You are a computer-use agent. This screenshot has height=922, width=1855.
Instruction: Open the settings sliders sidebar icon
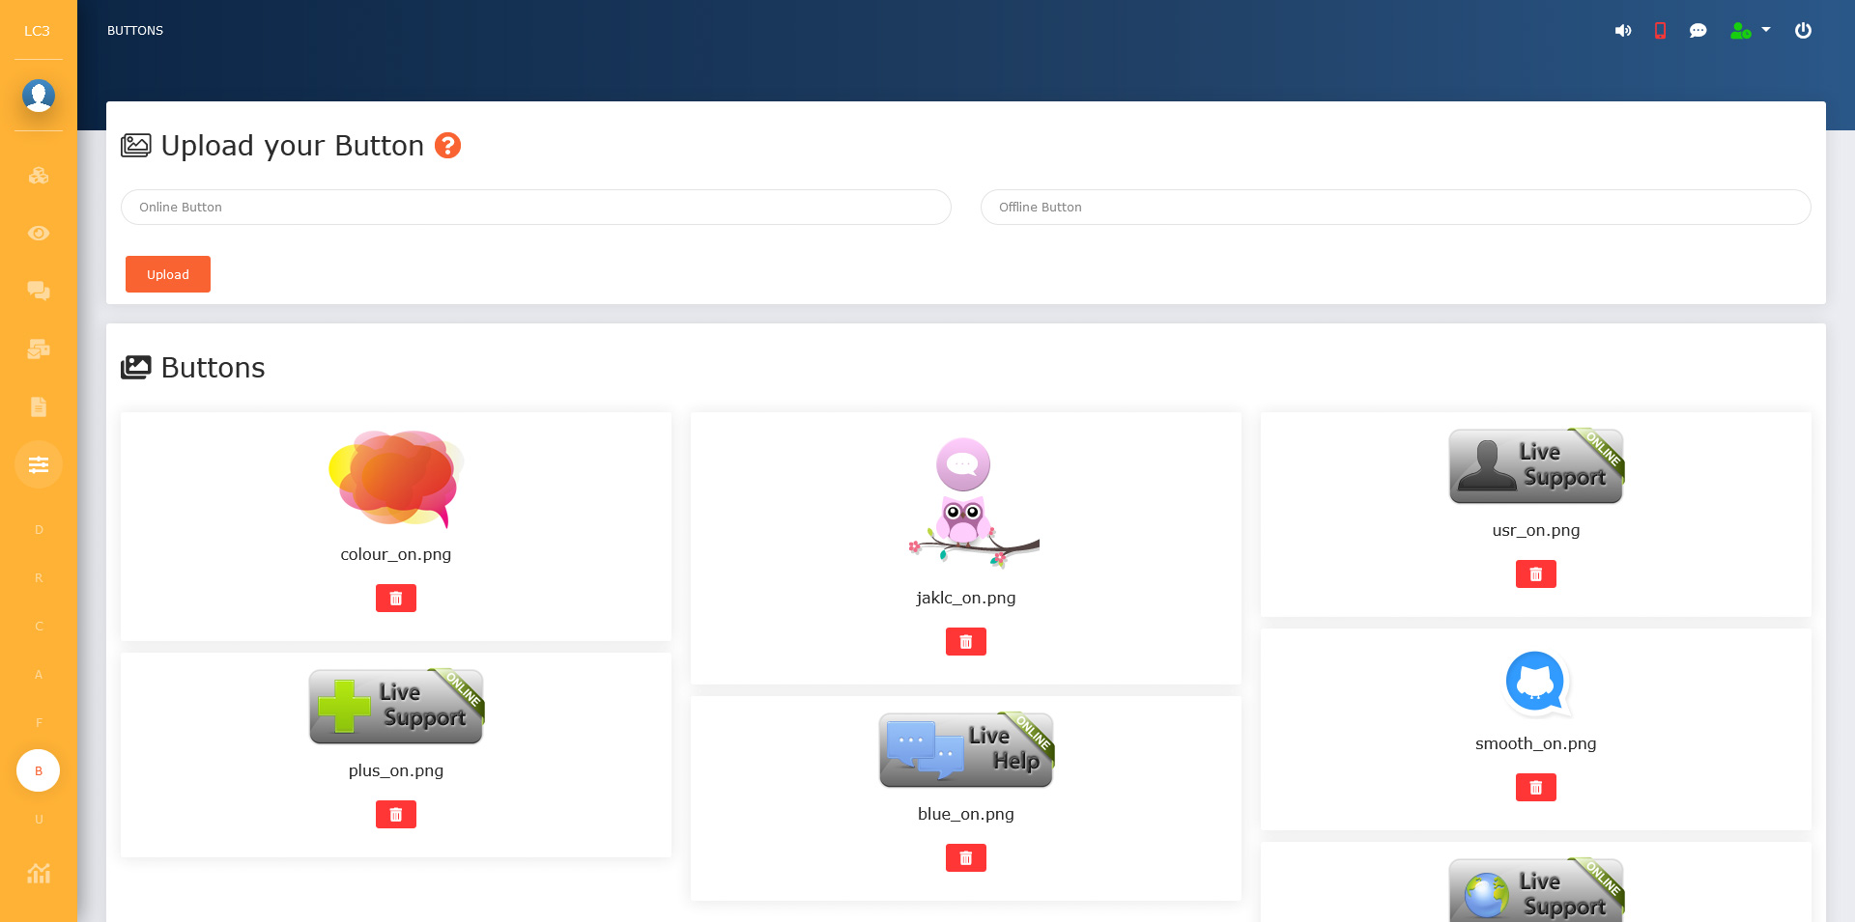pos(39,464)
